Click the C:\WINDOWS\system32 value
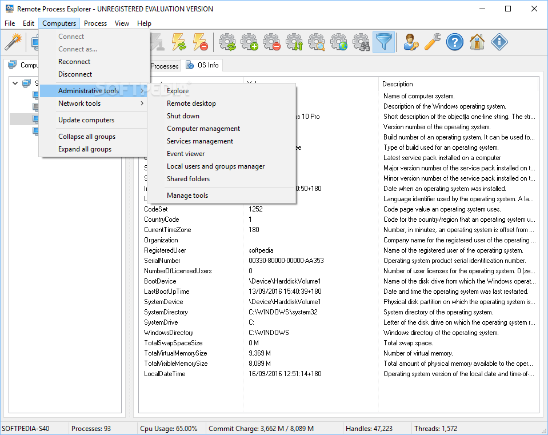This screenshot has height=435, width=548. tap(283, 312)
